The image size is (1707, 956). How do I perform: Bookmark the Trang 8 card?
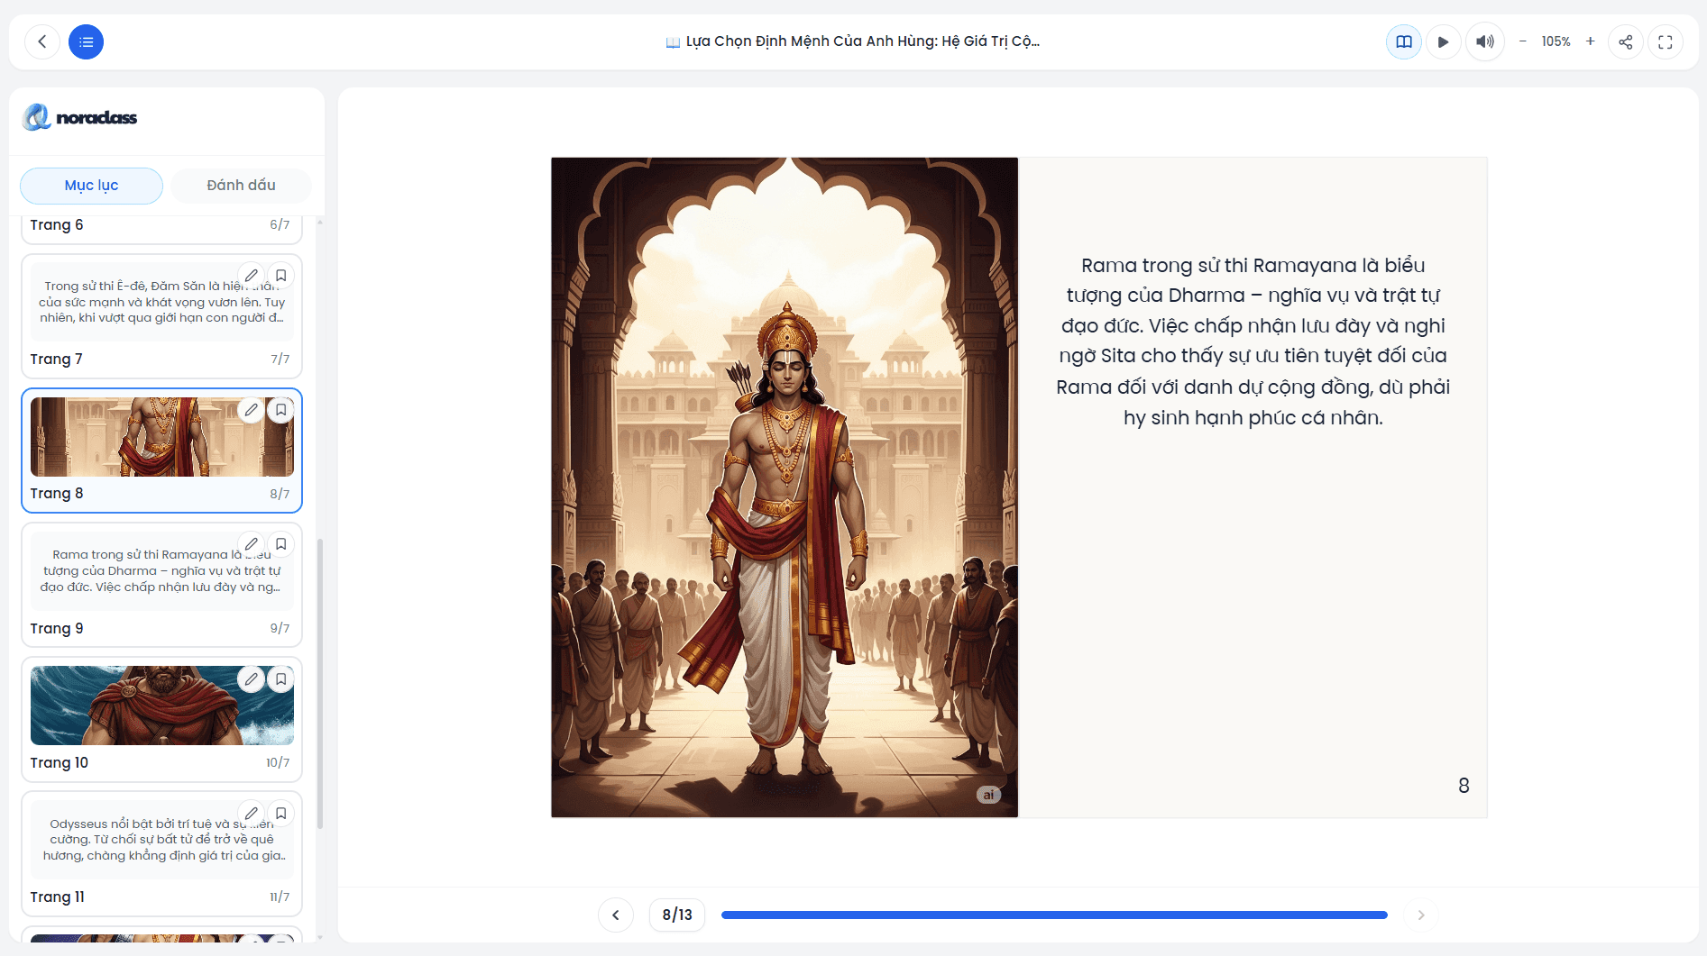point(281,410)
